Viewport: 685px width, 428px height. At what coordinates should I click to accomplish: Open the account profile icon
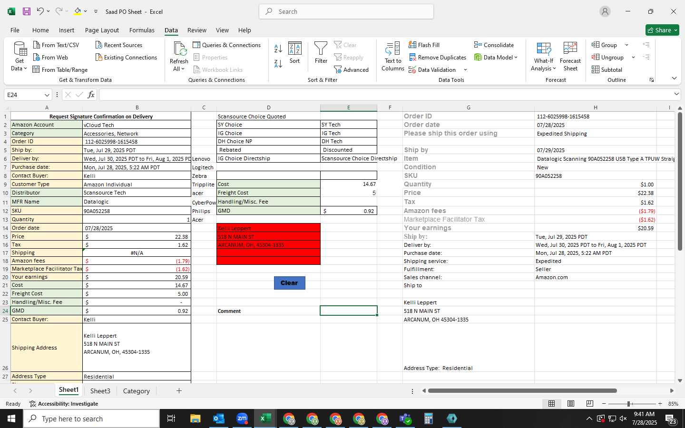coord(605,11)
